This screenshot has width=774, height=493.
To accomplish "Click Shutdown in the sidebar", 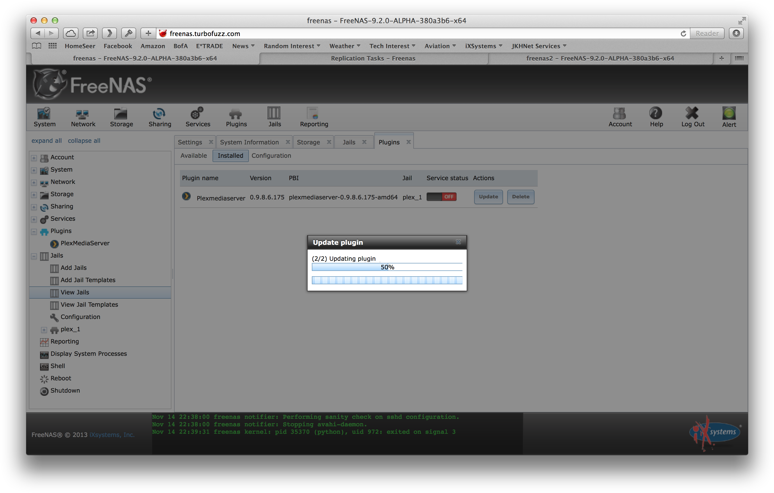I will 65,391.
